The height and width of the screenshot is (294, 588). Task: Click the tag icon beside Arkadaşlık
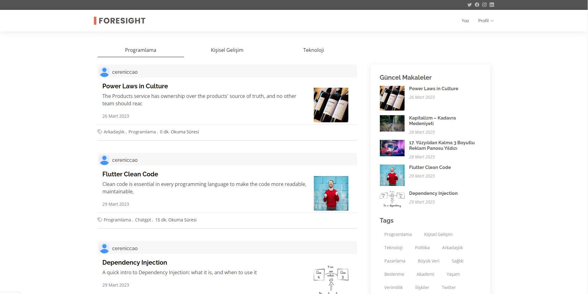click(99, 132)
